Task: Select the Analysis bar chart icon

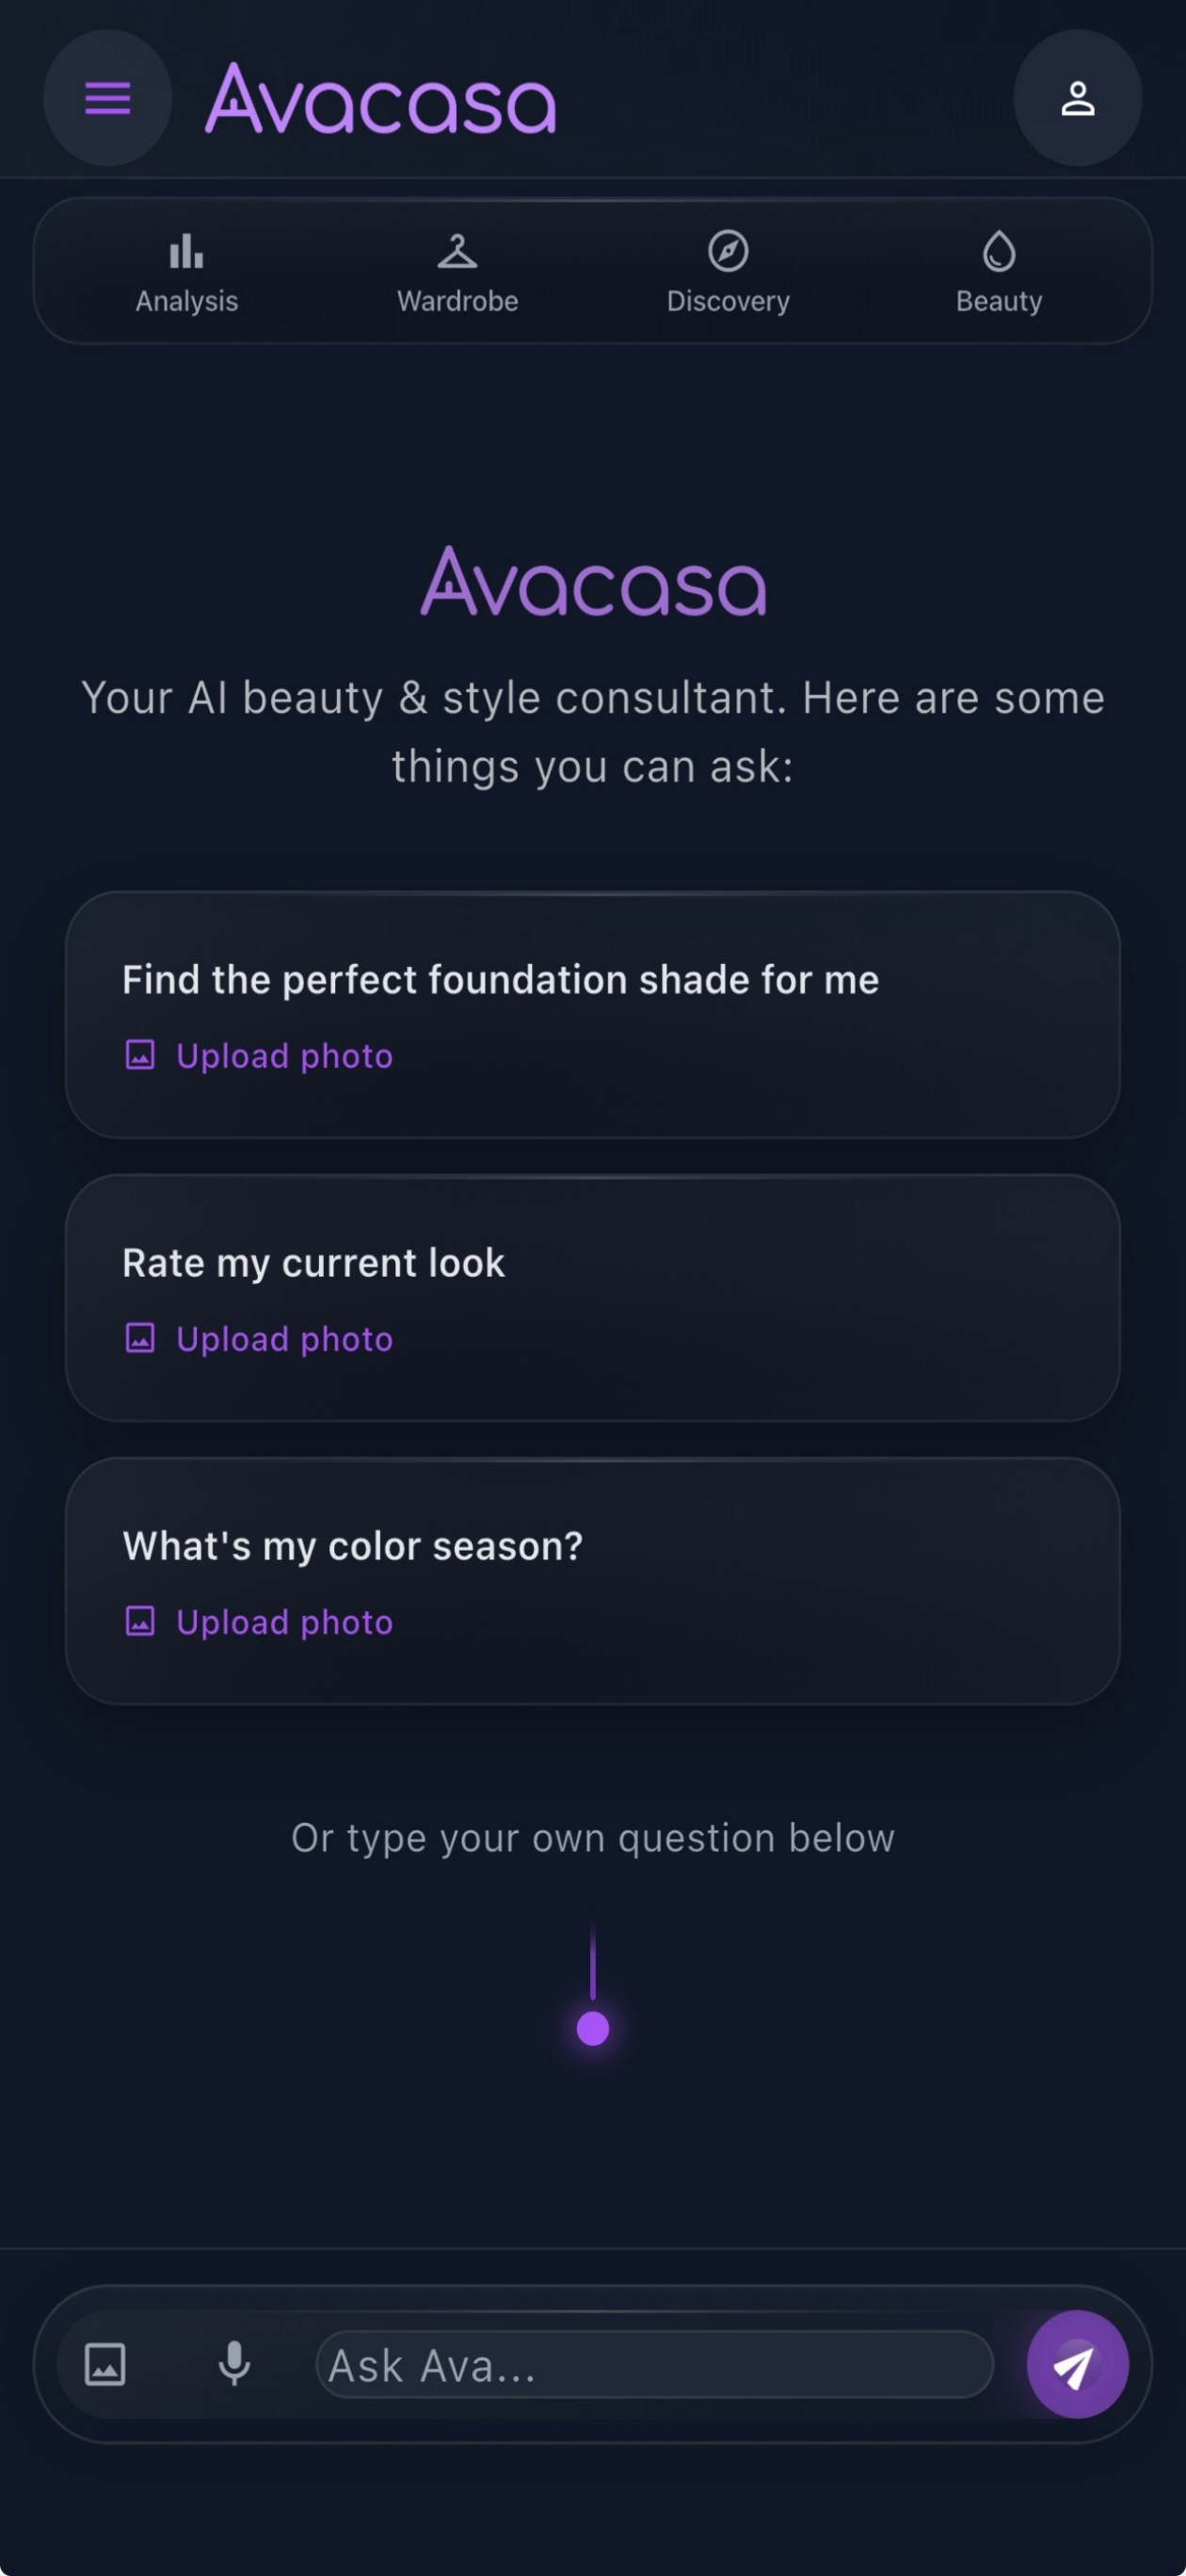Action: coord(187,251)
